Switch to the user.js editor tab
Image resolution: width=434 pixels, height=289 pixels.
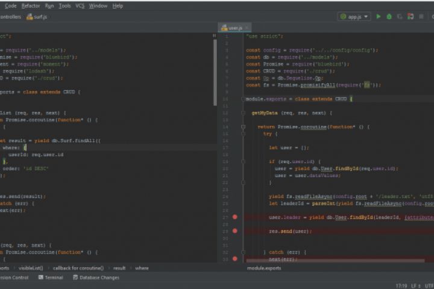[234, 28]
